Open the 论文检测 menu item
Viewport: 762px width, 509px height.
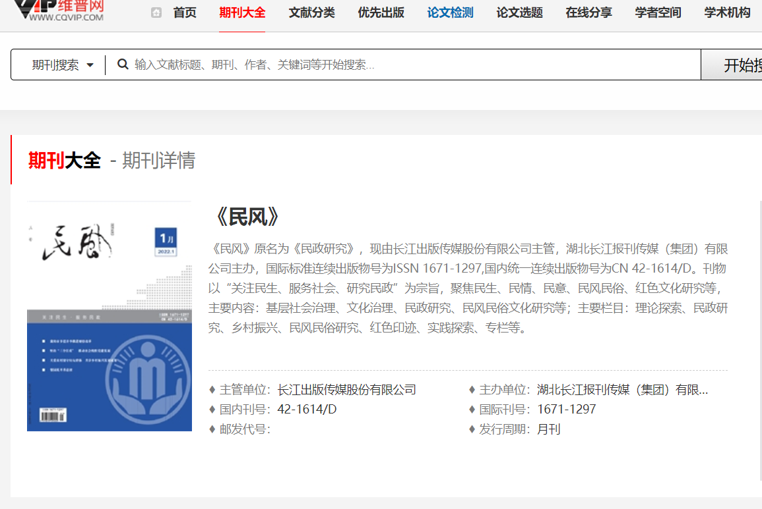click(450, 13)
